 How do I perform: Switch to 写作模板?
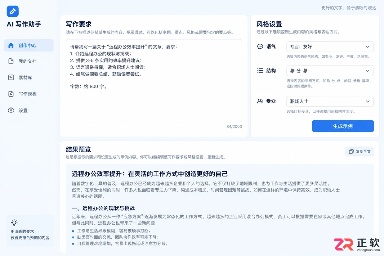[x=29, y=94]
